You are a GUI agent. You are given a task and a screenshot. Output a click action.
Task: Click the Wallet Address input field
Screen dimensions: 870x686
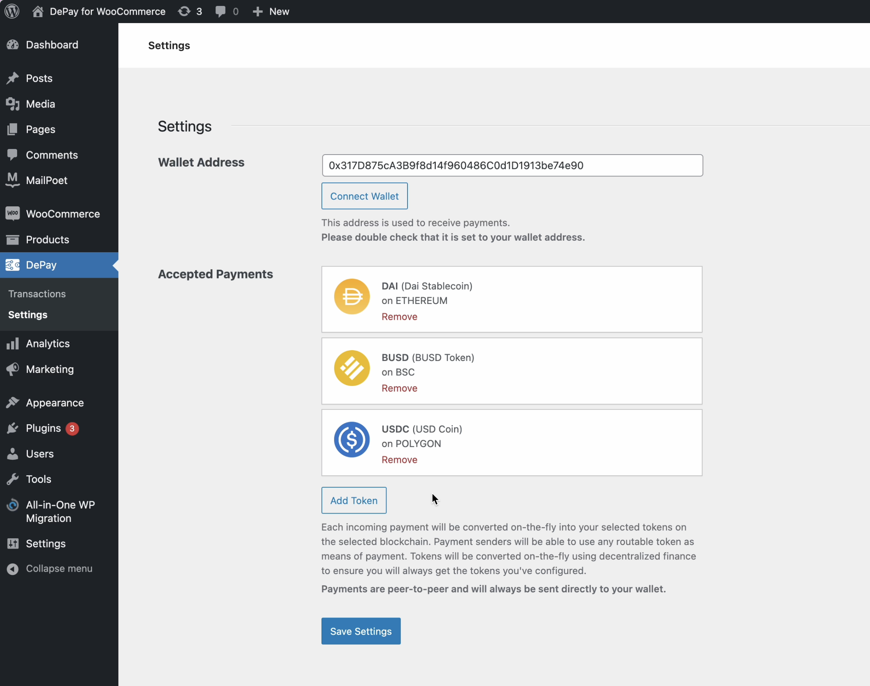pos(511,165)
